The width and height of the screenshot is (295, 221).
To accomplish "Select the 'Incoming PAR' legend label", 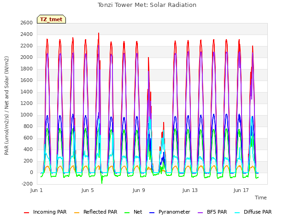I will tap(50, 212).
